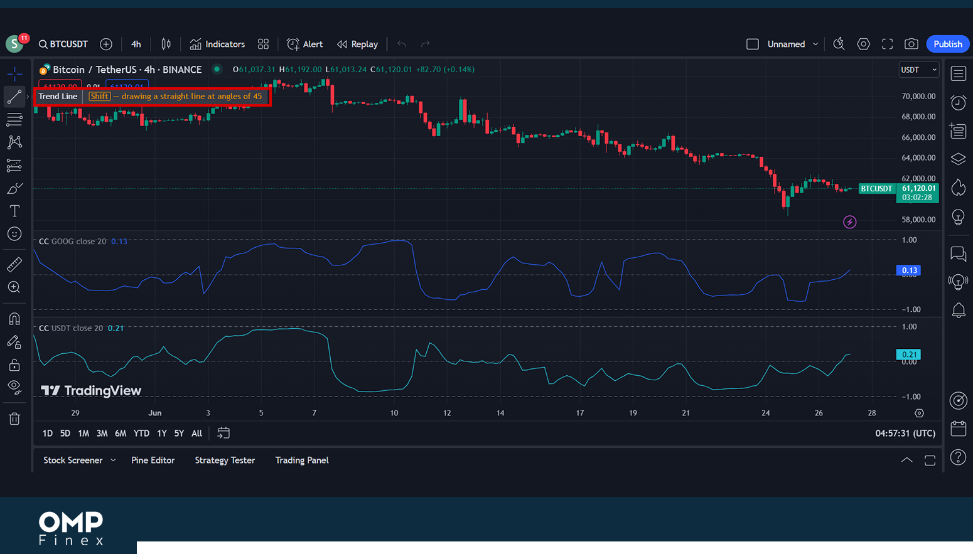Take a chart snapshot

[x=911, y=44]
